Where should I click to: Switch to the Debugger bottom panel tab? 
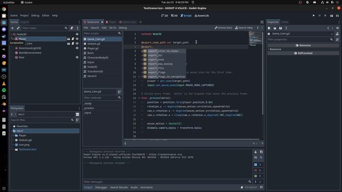(x=101, y=187)
